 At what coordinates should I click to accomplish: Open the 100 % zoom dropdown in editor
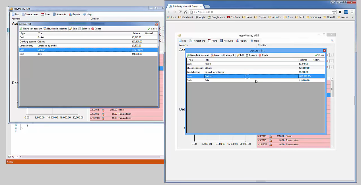[17, 157]
